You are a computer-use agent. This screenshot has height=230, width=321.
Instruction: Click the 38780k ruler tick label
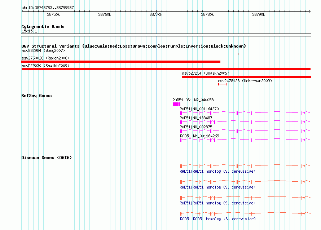coord(207,14)
